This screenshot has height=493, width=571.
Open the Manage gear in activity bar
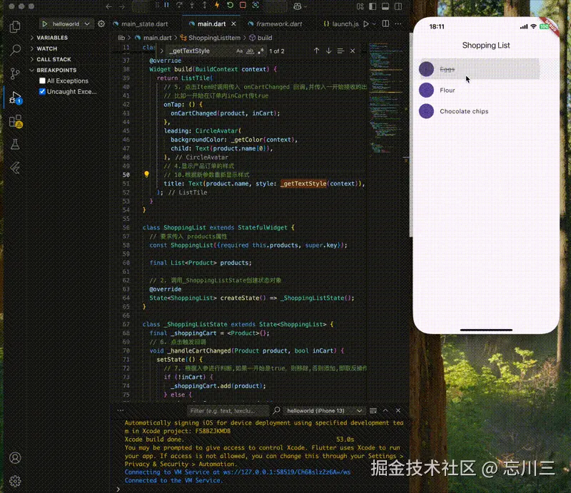(x=15, y=481)
